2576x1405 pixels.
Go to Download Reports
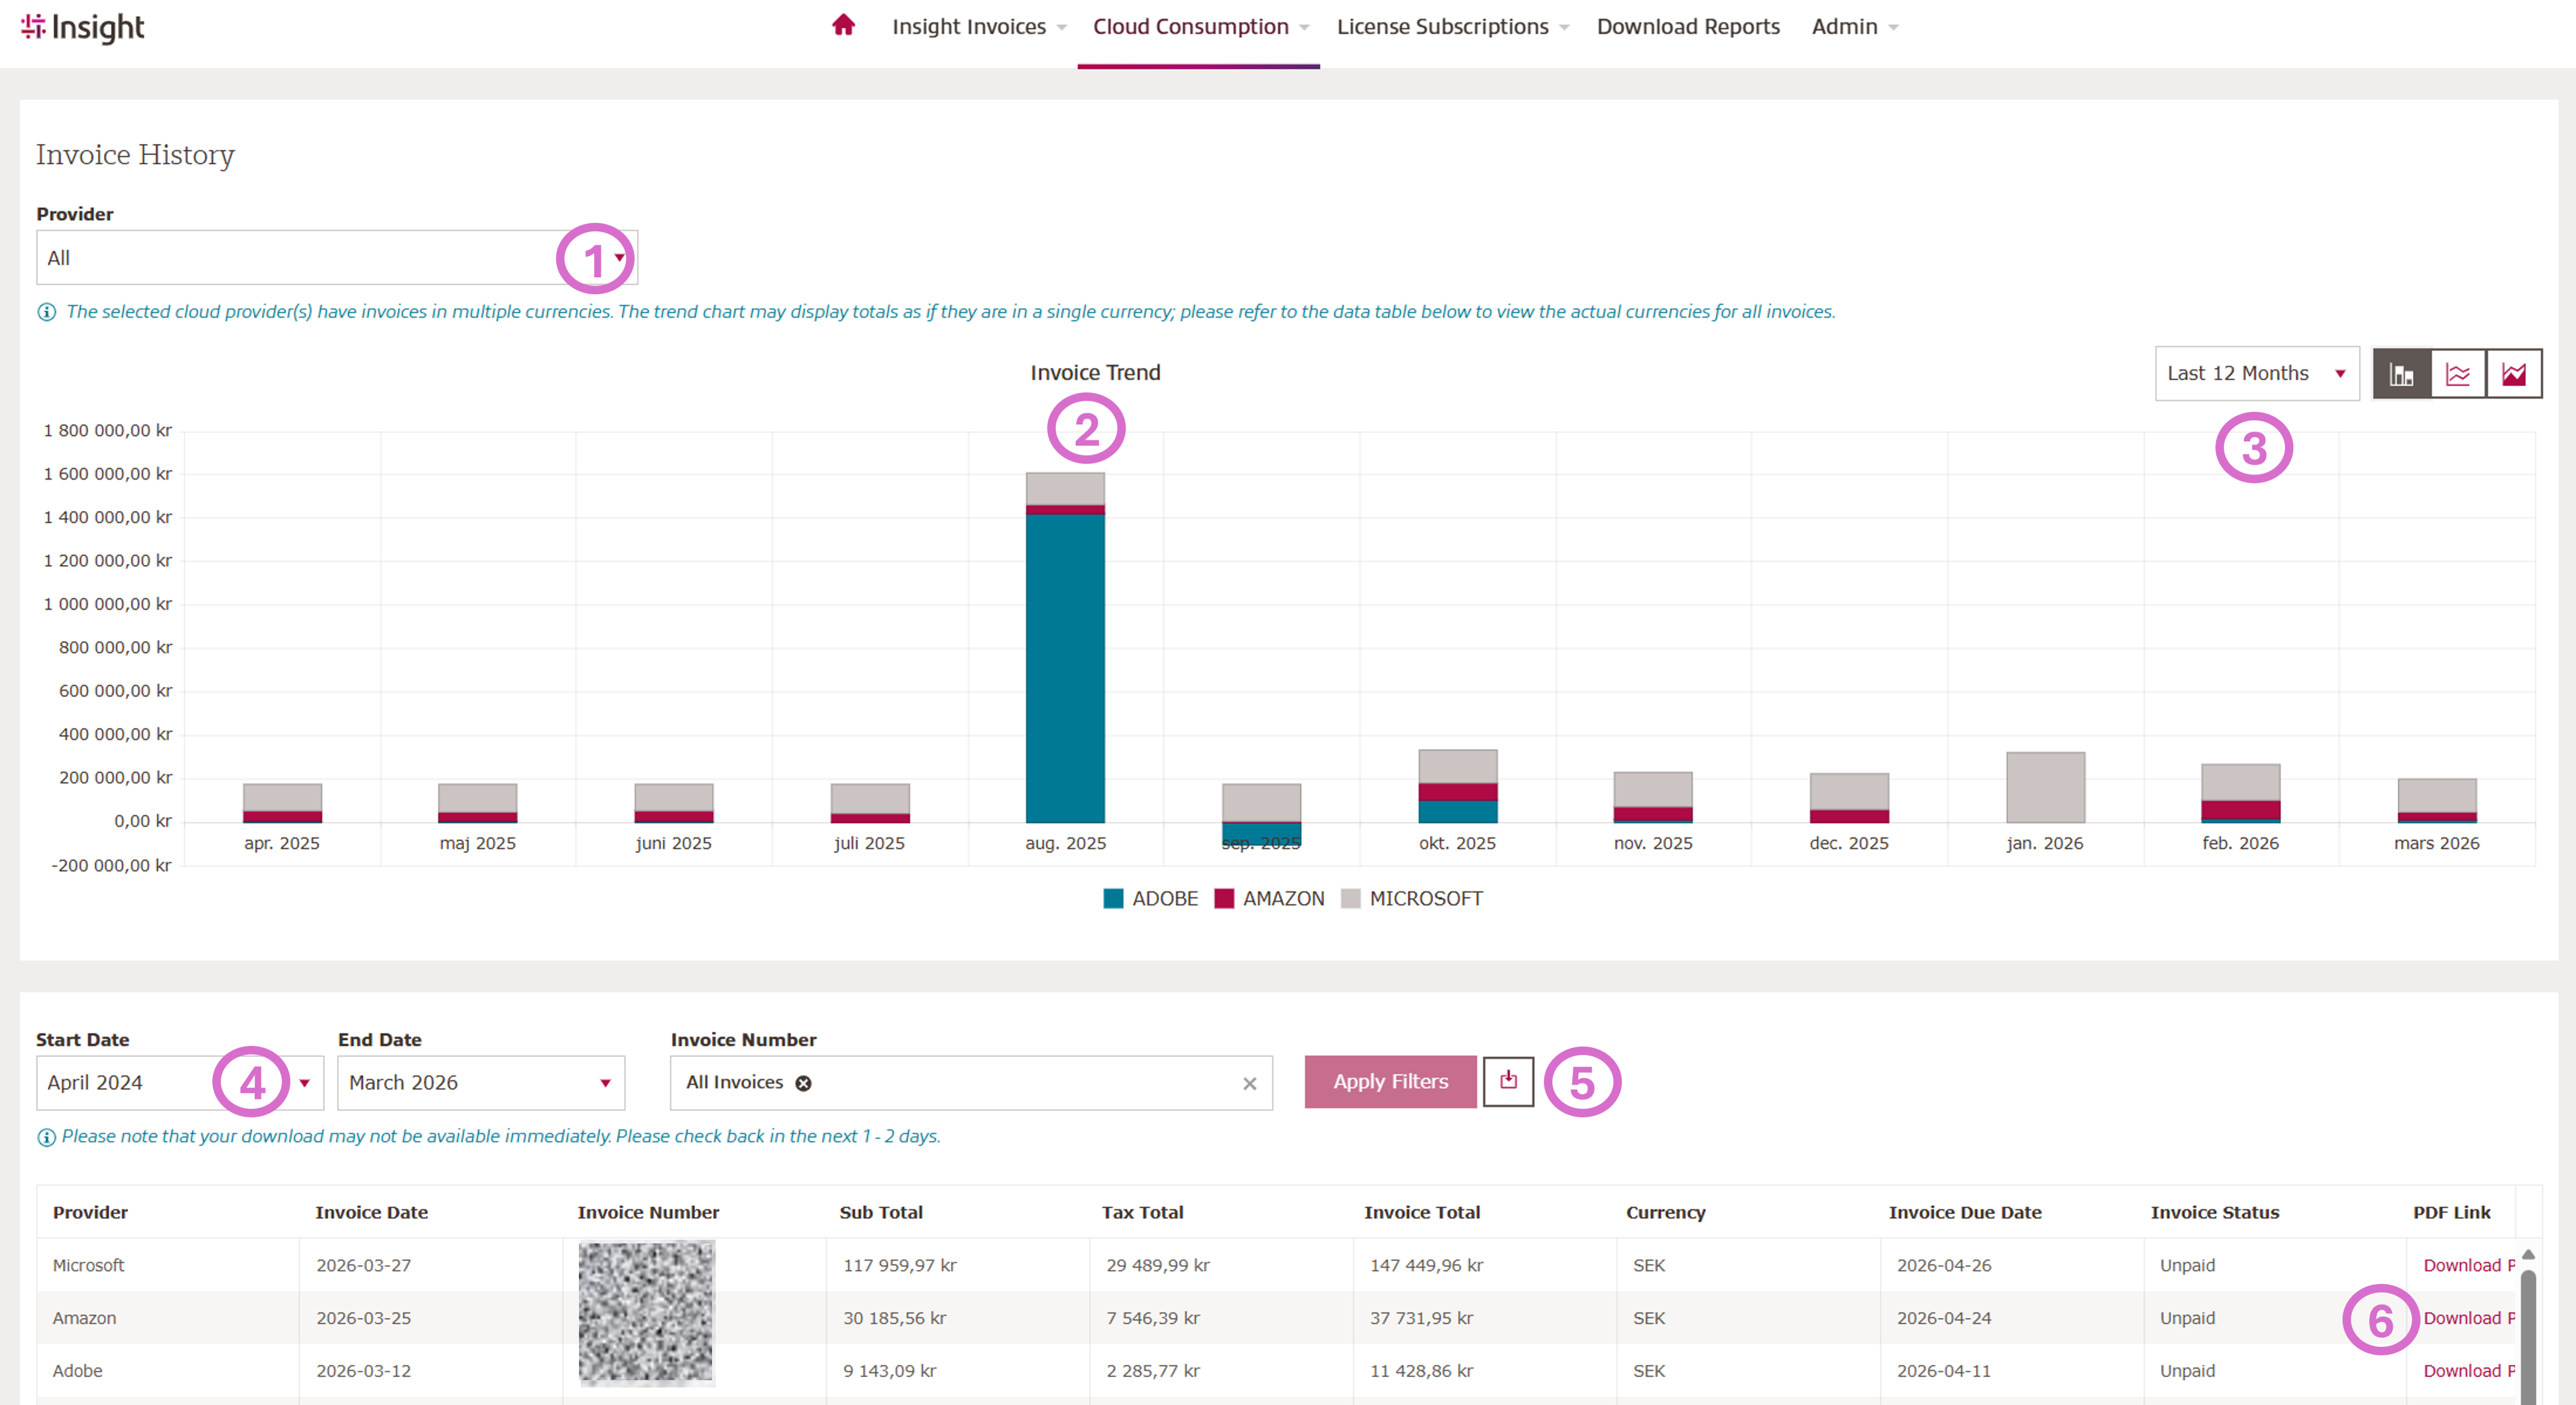(1688, 27)
